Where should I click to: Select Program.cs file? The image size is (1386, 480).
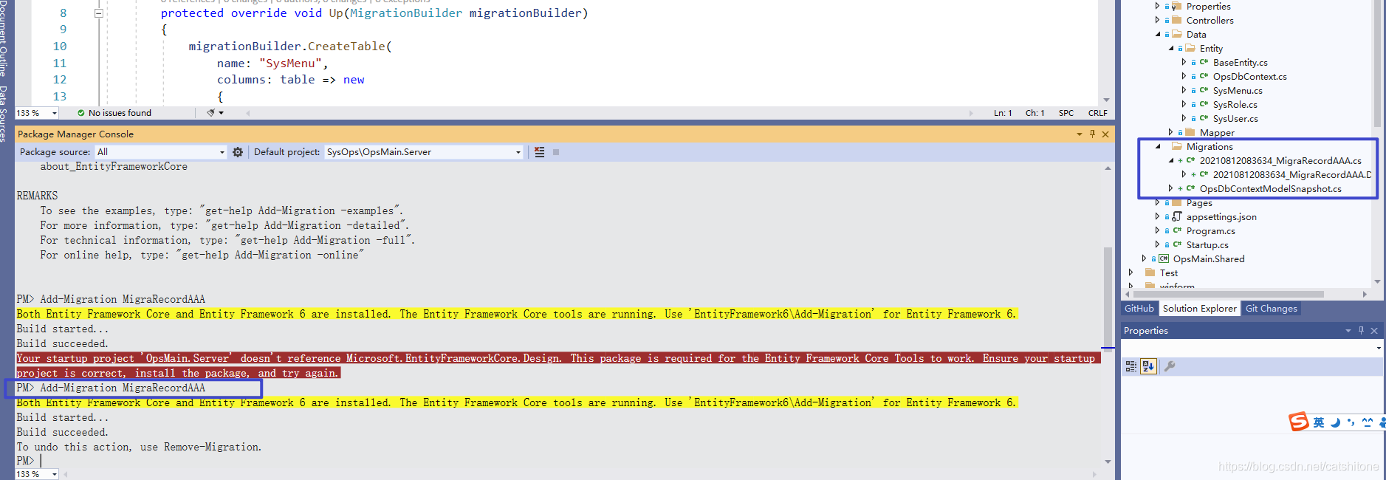[x=1210, y=231]
